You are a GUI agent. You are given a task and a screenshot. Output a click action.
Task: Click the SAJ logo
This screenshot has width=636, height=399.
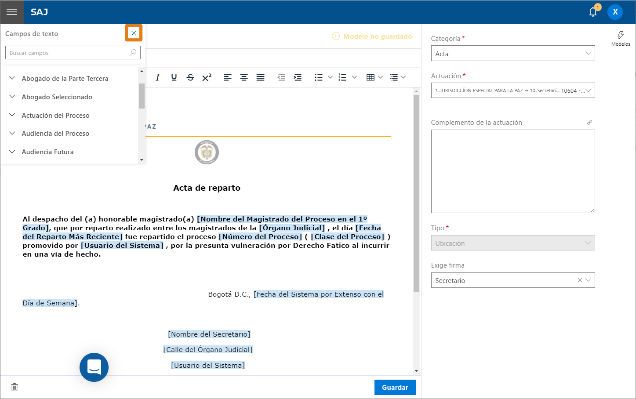pos(39,12)
